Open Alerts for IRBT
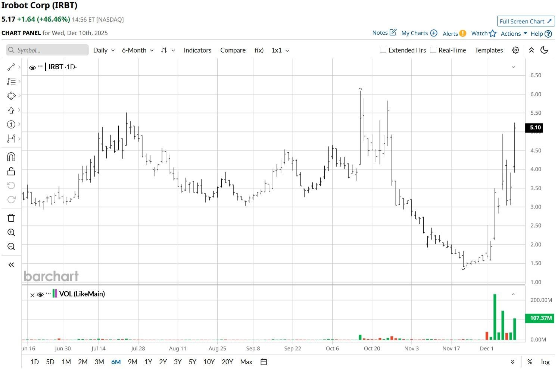Image resolution: width=558 pixels, height=369 pixels. 454,34
